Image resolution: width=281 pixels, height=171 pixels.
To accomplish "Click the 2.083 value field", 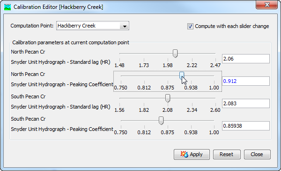I will 246,103.
